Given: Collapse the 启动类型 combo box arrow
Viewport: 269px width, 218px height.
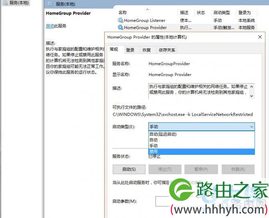Looking at the screenshot, I should (251, 127).
